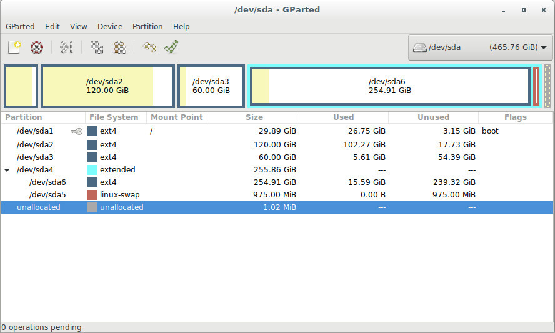
Task: Select the /dev/sda2 block in the disk map
Action: (107, 86)
